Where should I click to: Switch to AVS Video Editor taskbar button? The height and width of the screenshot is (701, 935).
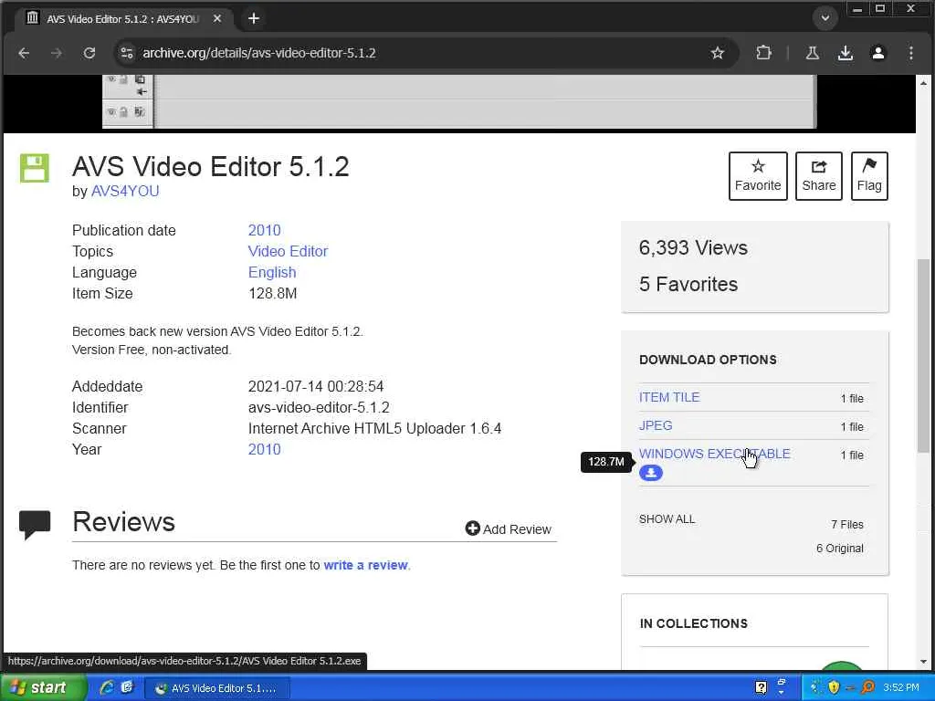click(217, 688)
